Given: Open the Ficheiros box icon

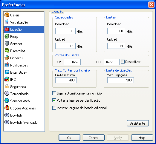Looking at the screenshot, I should click(7, 58).
